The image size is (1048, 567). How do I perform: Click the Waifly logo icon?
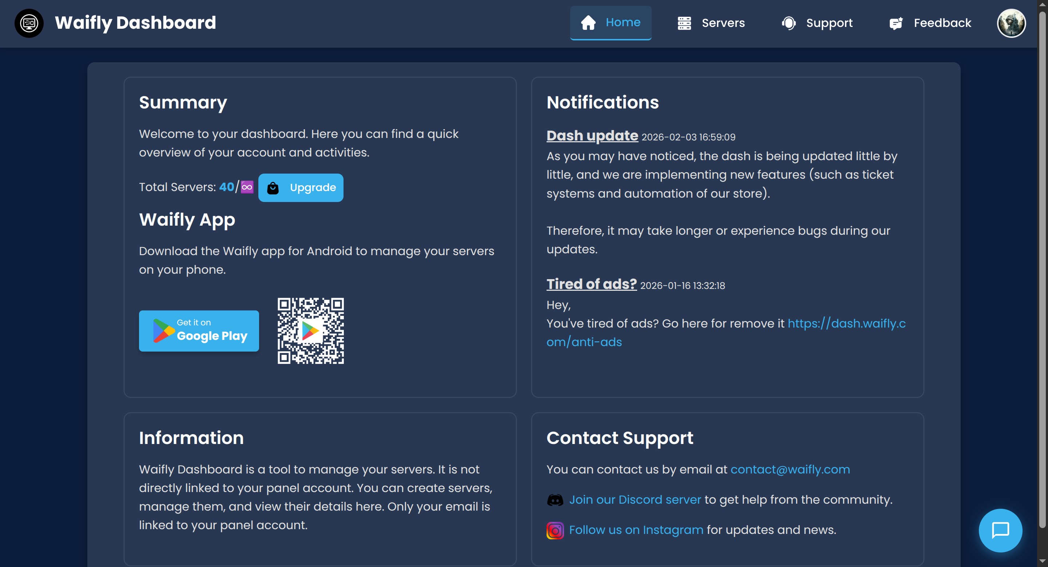pos(29,23)
